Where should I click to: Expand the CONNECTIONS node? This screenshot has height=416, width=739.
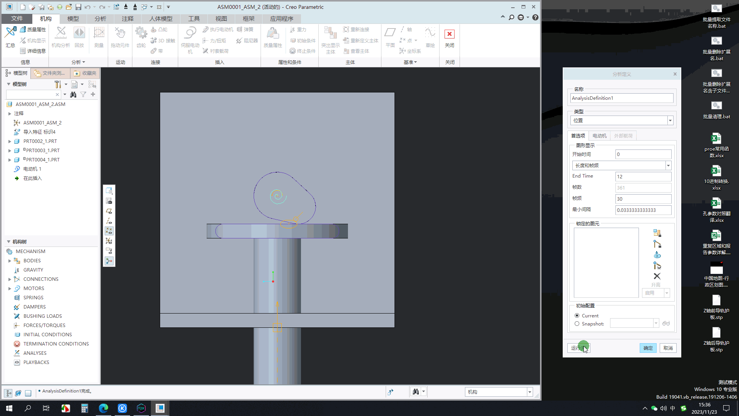10,279
